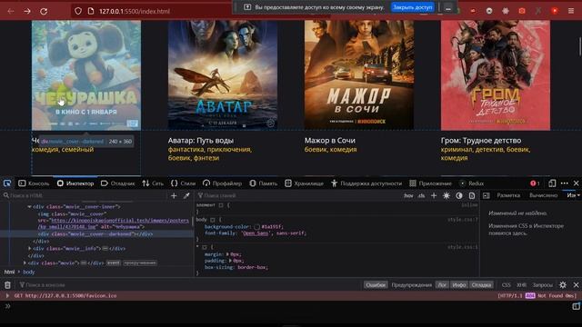The image size is (582, 327).
Task: Open the Стили style editor tab
Action: (183, 183)
